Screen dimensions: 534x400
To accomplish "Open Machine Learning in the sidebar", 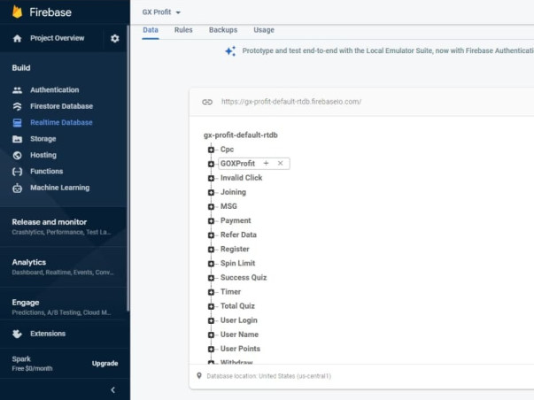I will [60, 188].
